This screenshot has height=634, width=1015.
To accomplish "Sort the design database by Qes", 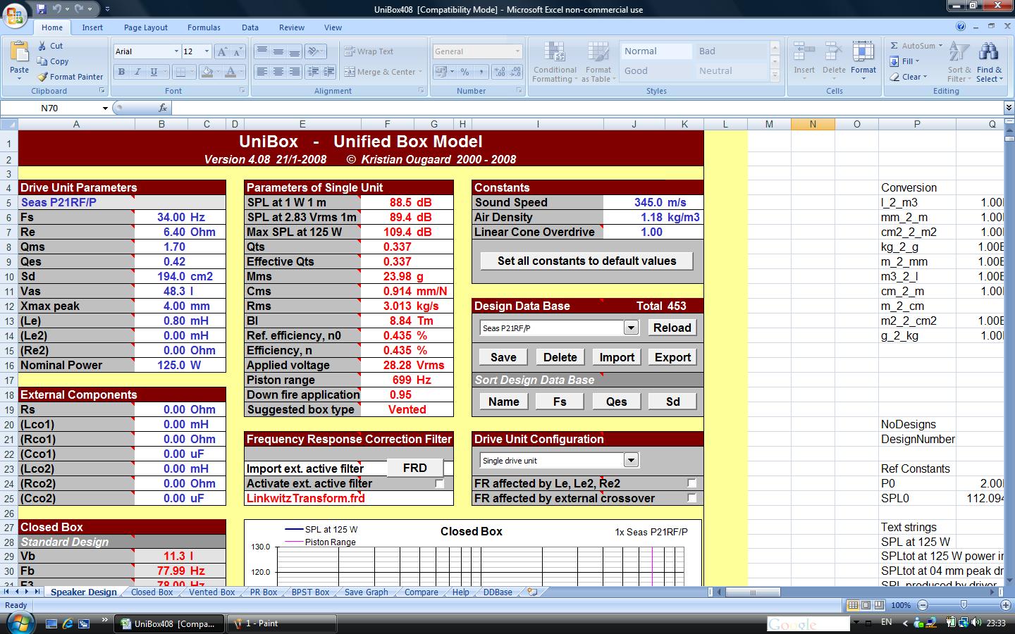I will [x=617, y=402].
